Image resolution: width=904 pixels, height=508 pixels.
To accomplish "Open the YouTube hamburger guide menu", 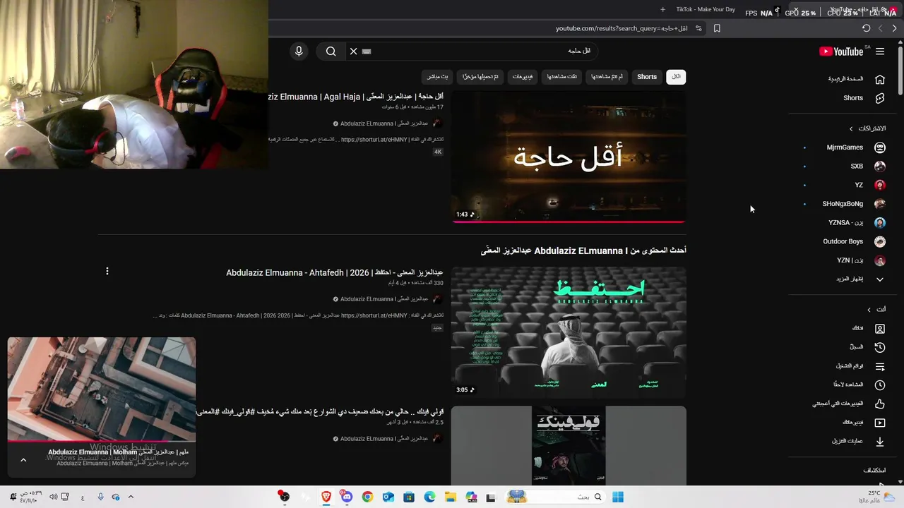I will [x=880, y=52].
